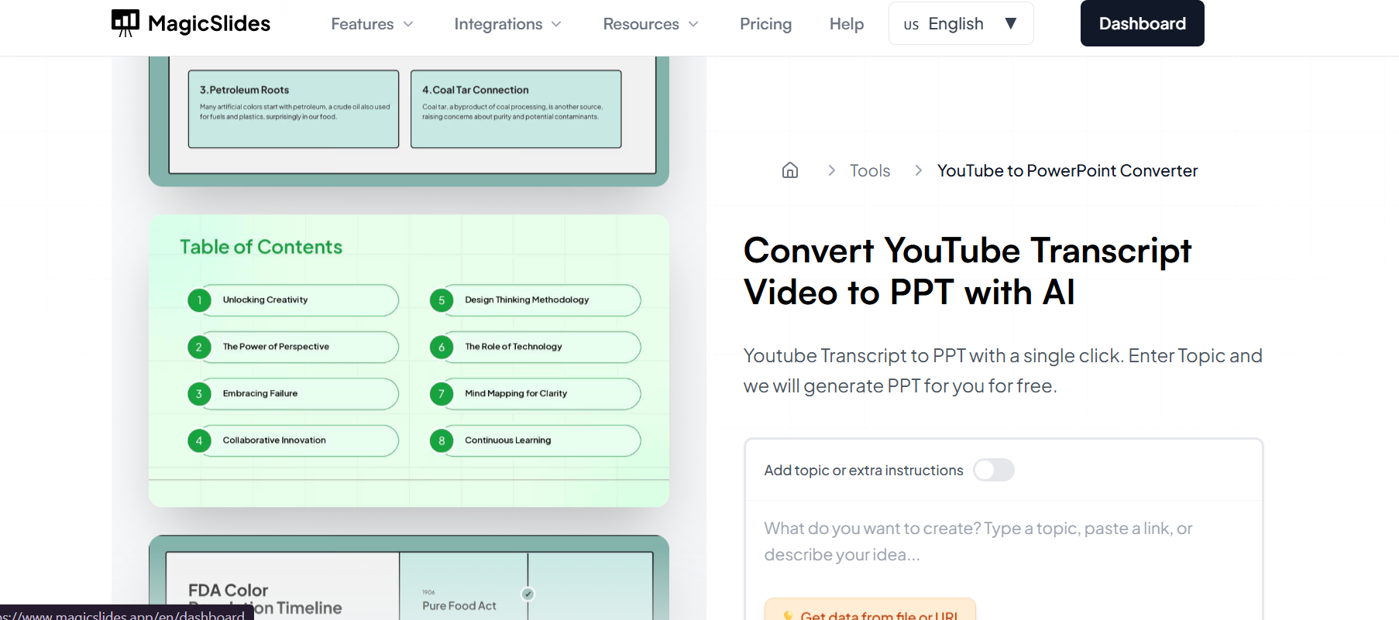Click The Power of Perspective entry

click(294, 347)
